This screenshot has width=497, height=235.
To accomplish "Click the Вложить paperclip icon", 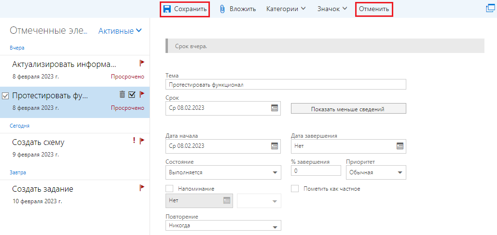I will pos(222,9).
